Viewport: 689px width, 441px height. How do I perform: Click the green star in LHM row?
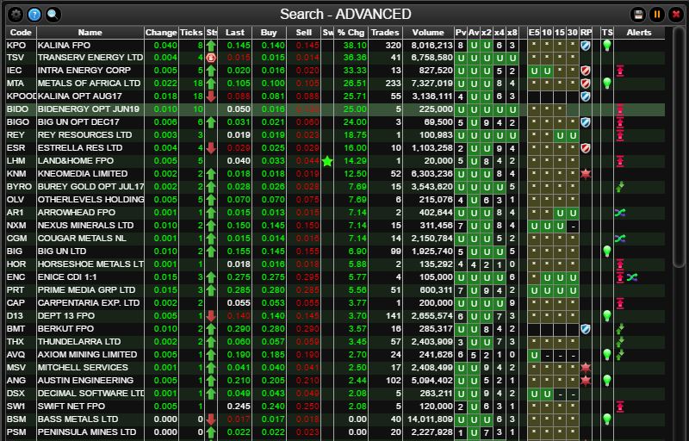coord(327,161)
